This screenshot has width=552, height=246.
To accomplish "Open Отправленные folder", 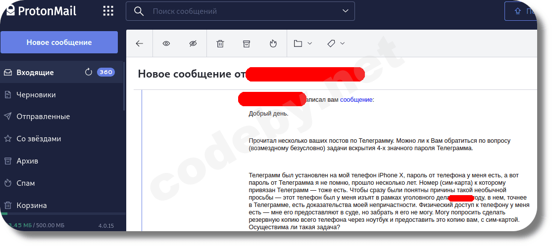I will (61, 117).
